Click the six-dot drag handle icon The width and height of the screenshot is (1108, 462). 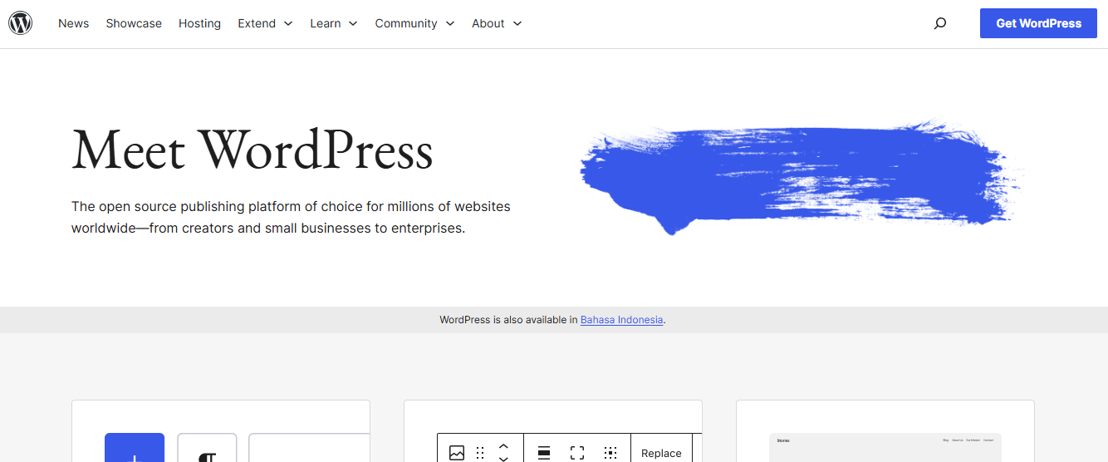pyautogui.click(x=480, y=453)
